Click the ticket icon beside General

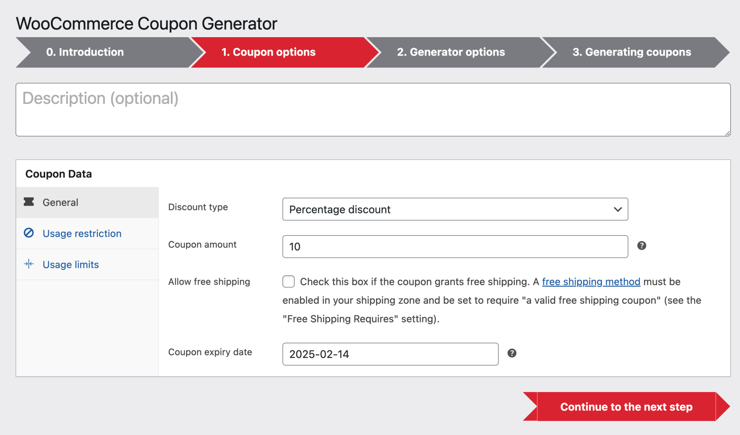(29, 202)
